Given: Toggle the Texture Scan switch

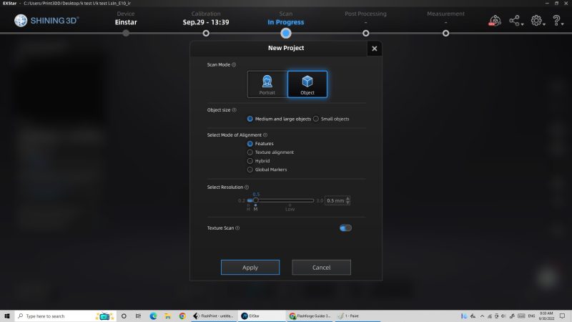Looking at the screenshot, I should pos(345,228).
